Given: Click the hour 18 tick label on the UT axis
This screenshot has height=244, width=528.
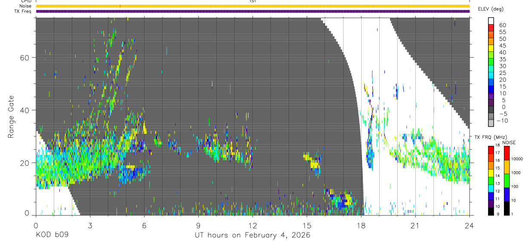Looking at the screenshot, I should click(x=361, y=225).
